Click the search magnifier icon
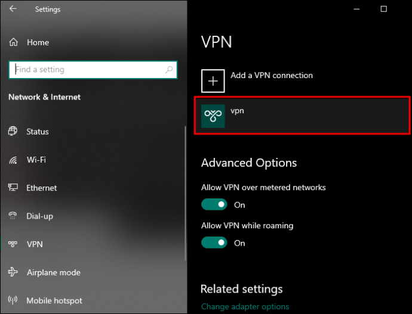Image resolution: width=412 pixels, height=314 pixels. coord(170,70)
